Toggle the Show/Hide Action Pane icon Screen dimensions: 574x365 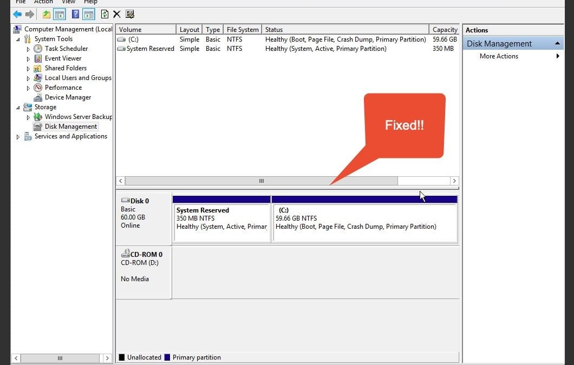click(88, 14)
